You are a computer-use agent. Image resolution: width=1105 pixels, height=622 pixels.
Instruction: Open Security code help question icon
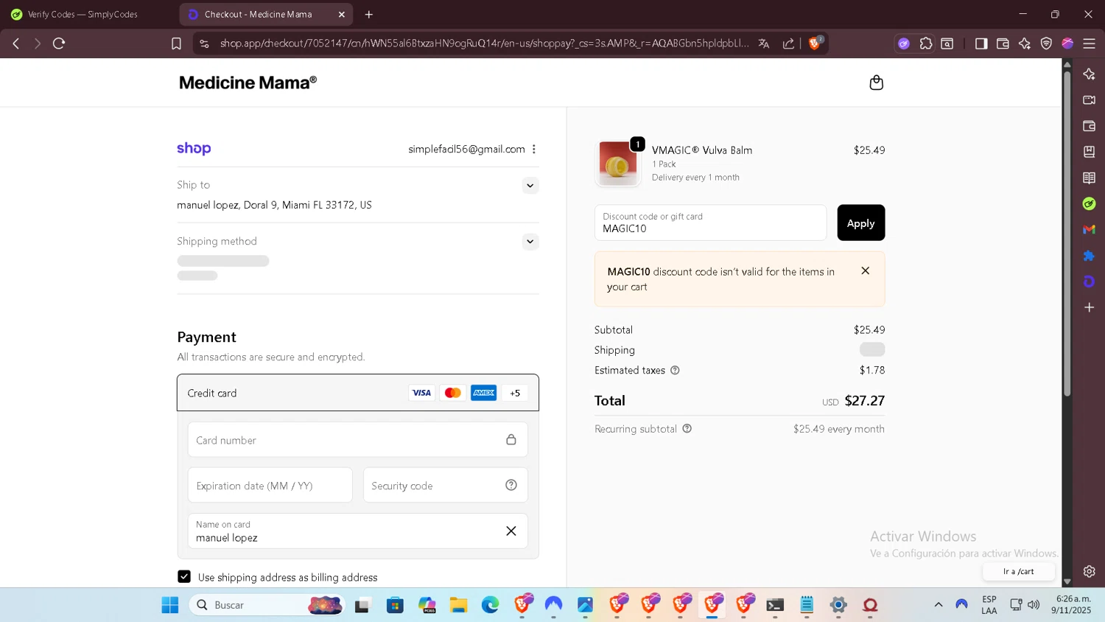(511, 485)
